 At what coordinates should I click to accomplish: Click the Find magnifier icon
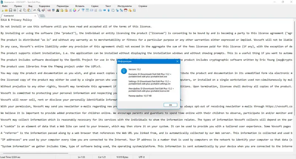[39, 10]
